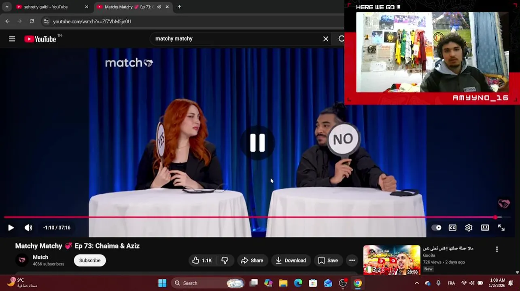Click the progress bar scrubber handle

click(x=495, y=217)
